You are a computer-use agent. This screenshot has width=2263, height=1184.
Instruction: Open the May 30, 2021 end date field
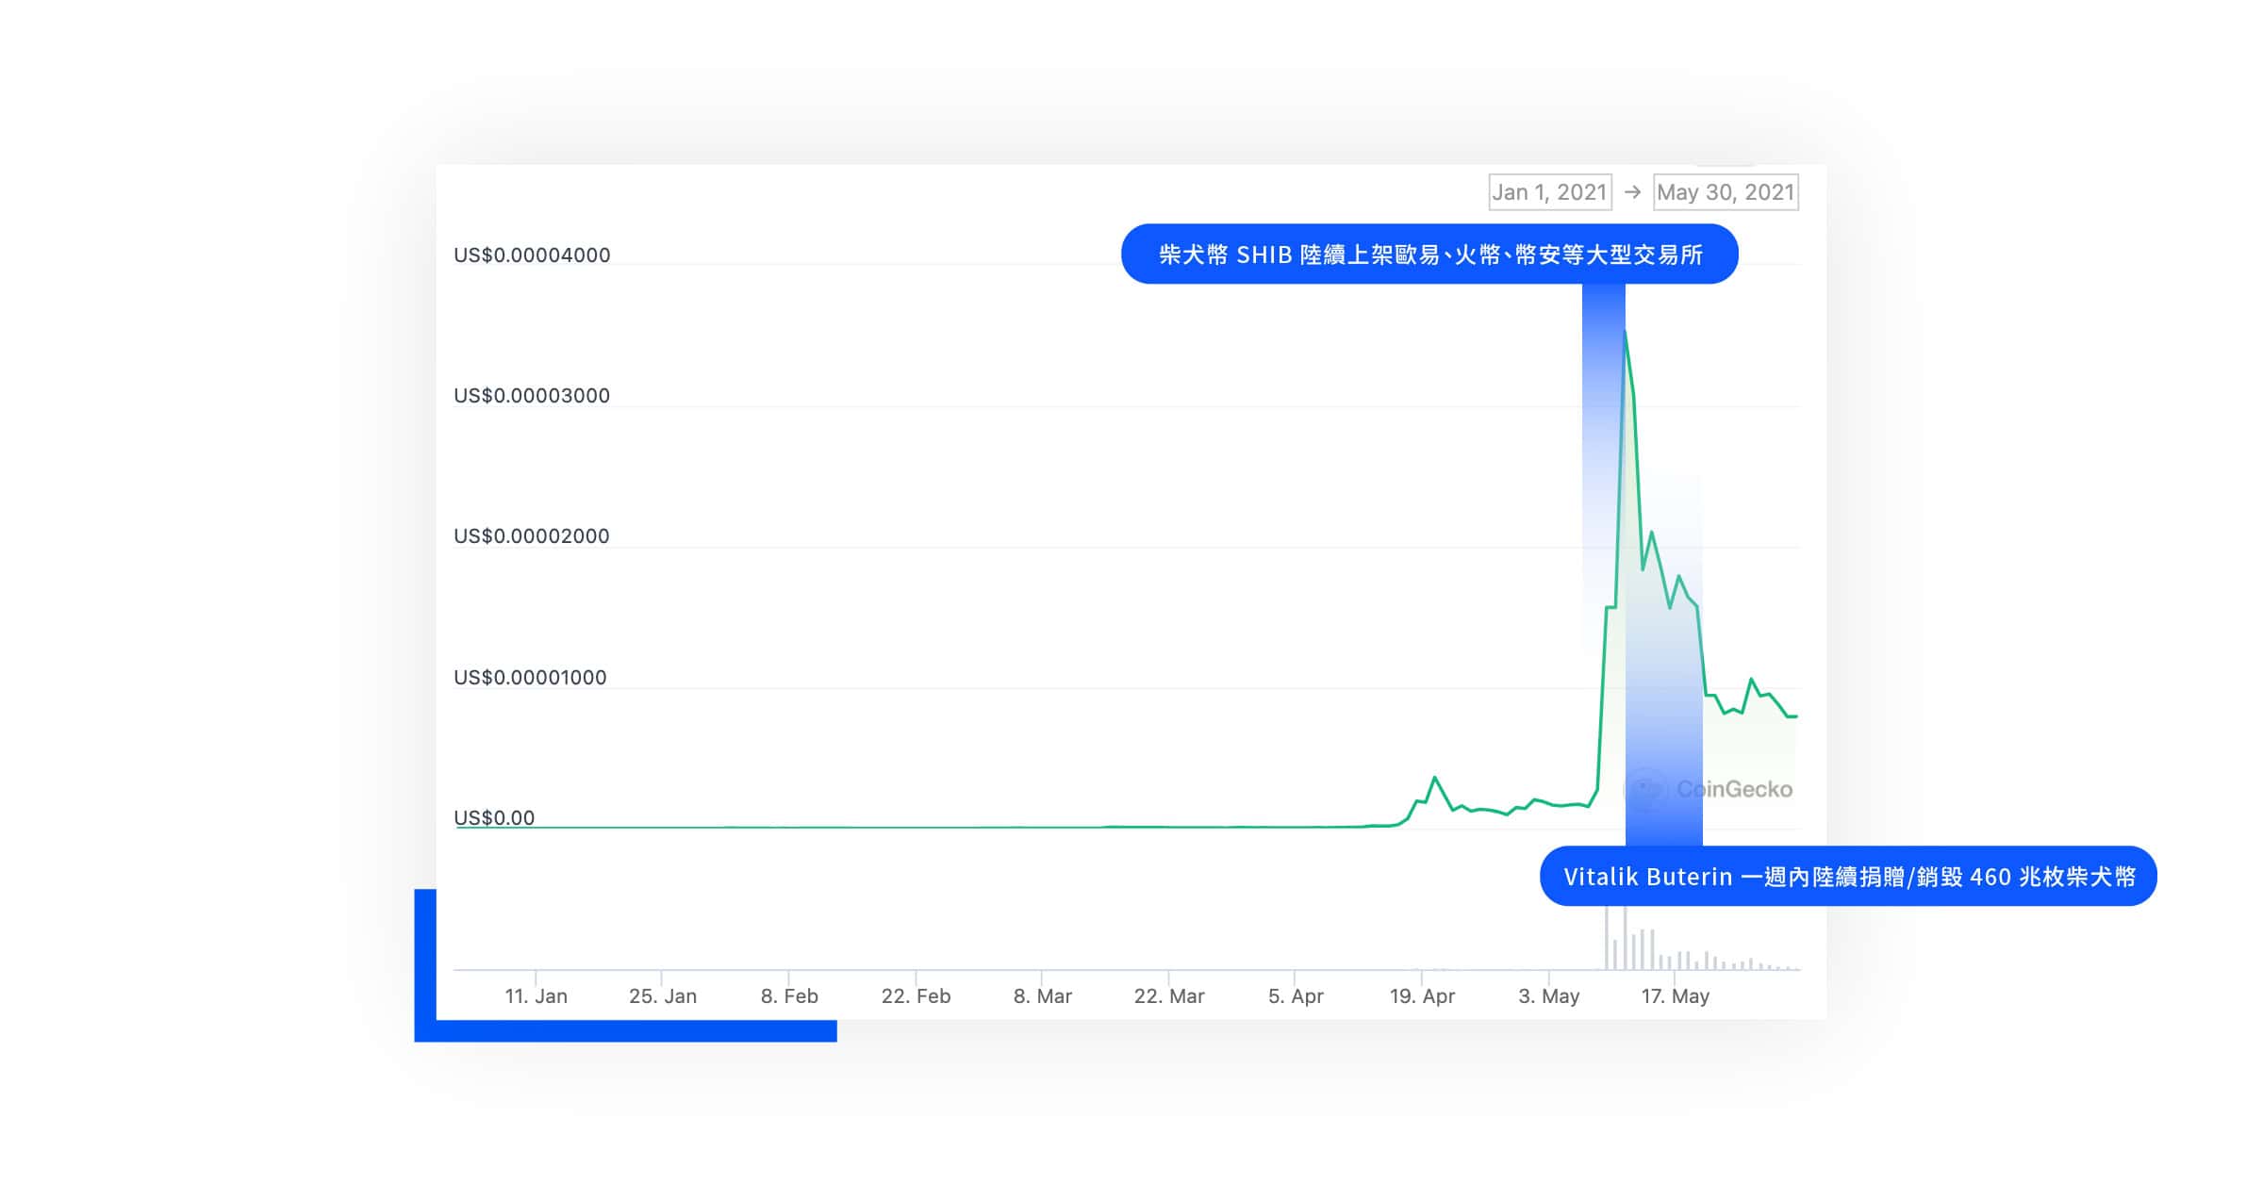tap(1726, 192)
